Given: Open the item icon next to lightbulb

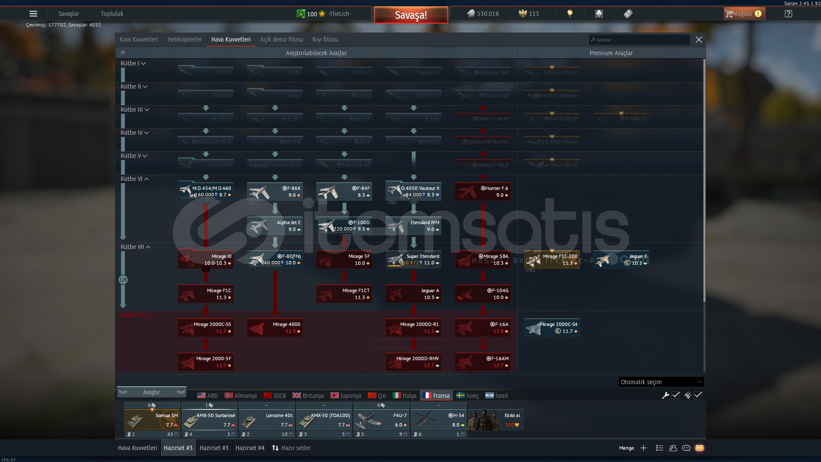Looking at the screenshot, I should pyautogui.click(x=599, y=14).
